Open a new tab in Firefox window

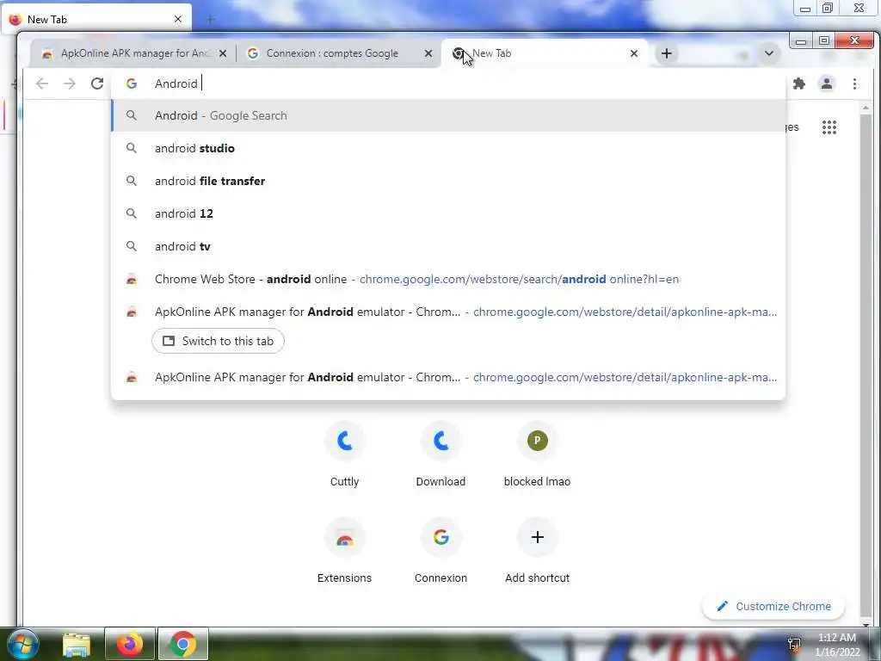[x=210, y=20]
